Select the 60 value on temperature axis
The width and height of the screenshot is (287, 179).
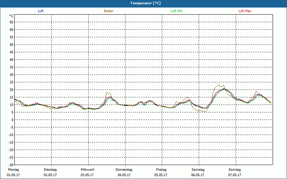11,30
